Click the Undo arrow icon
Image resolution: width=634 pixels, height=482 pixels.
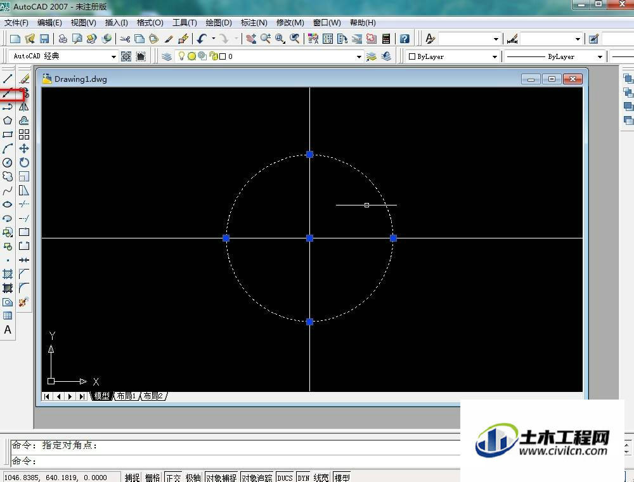[202, 39]
